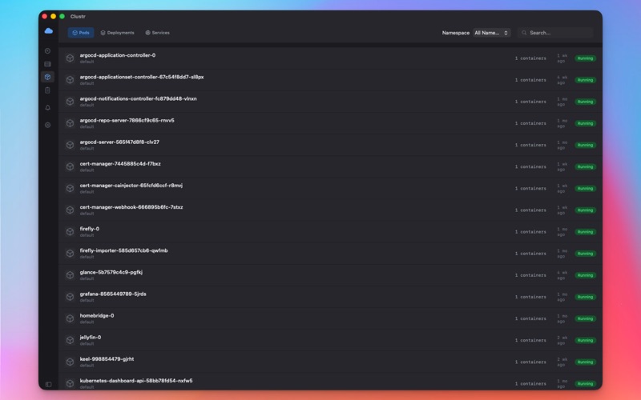The width and height of the screenshot is (641, 400).
Task: Click cube icon of grafana pod
Action: pos(70,297)
